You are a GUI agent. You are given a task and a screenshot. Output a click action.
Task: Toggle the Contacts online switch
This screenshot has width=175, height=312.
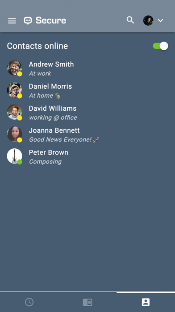click(x=160, y=46)
